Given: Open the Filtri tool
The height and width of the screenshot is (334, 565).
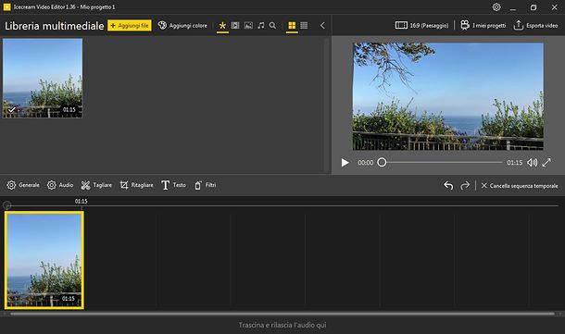Looking at the screenshot, I should click(205, 185).
